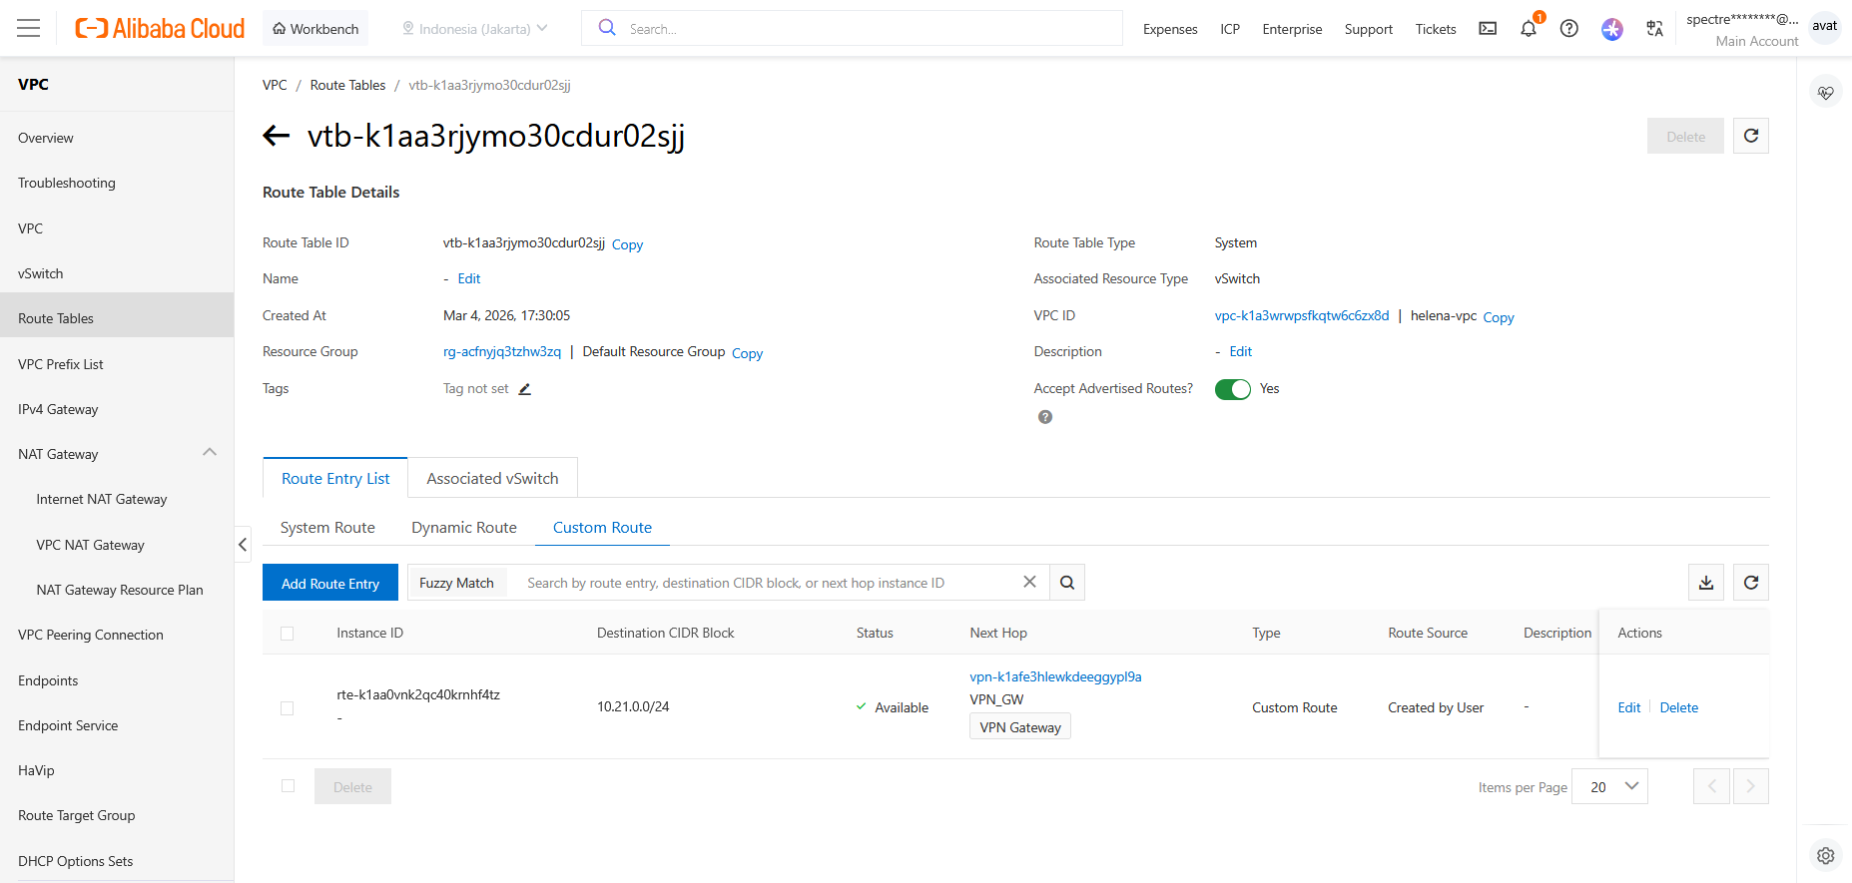Open the Items per Page dropdown

[x=1609, y=787]
